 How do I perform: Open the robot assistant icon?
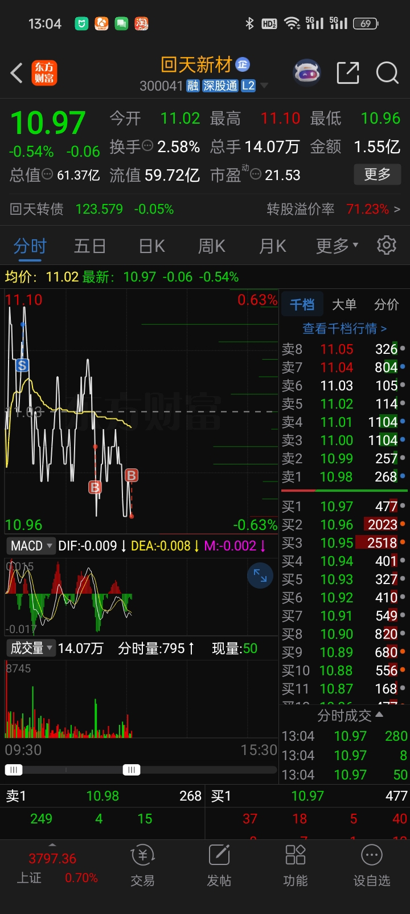(307, 73)
